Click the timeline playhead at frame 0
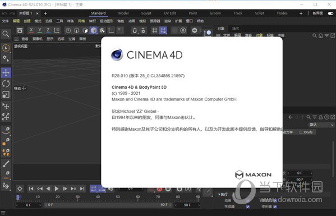Viewport: 336px width, 216px height. pos(18,197)
